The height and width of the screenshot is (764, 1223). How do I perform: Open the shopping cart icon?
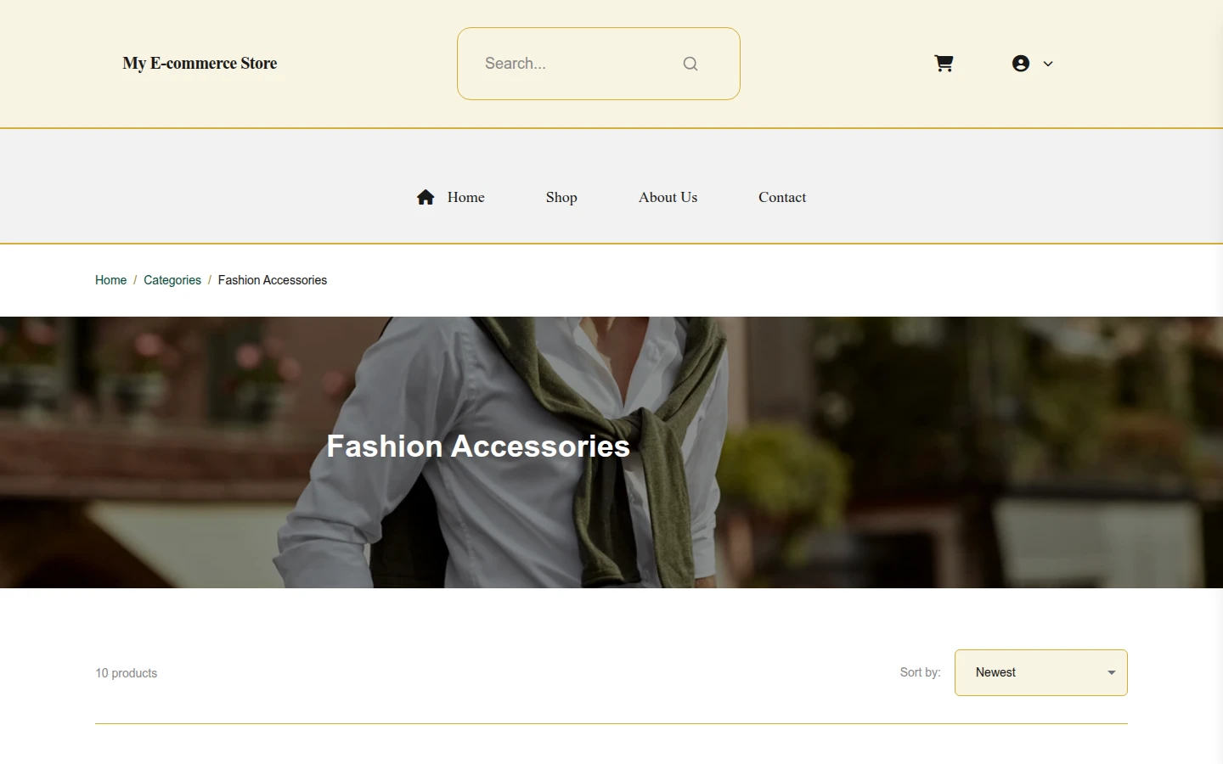[x=944, y=64]
